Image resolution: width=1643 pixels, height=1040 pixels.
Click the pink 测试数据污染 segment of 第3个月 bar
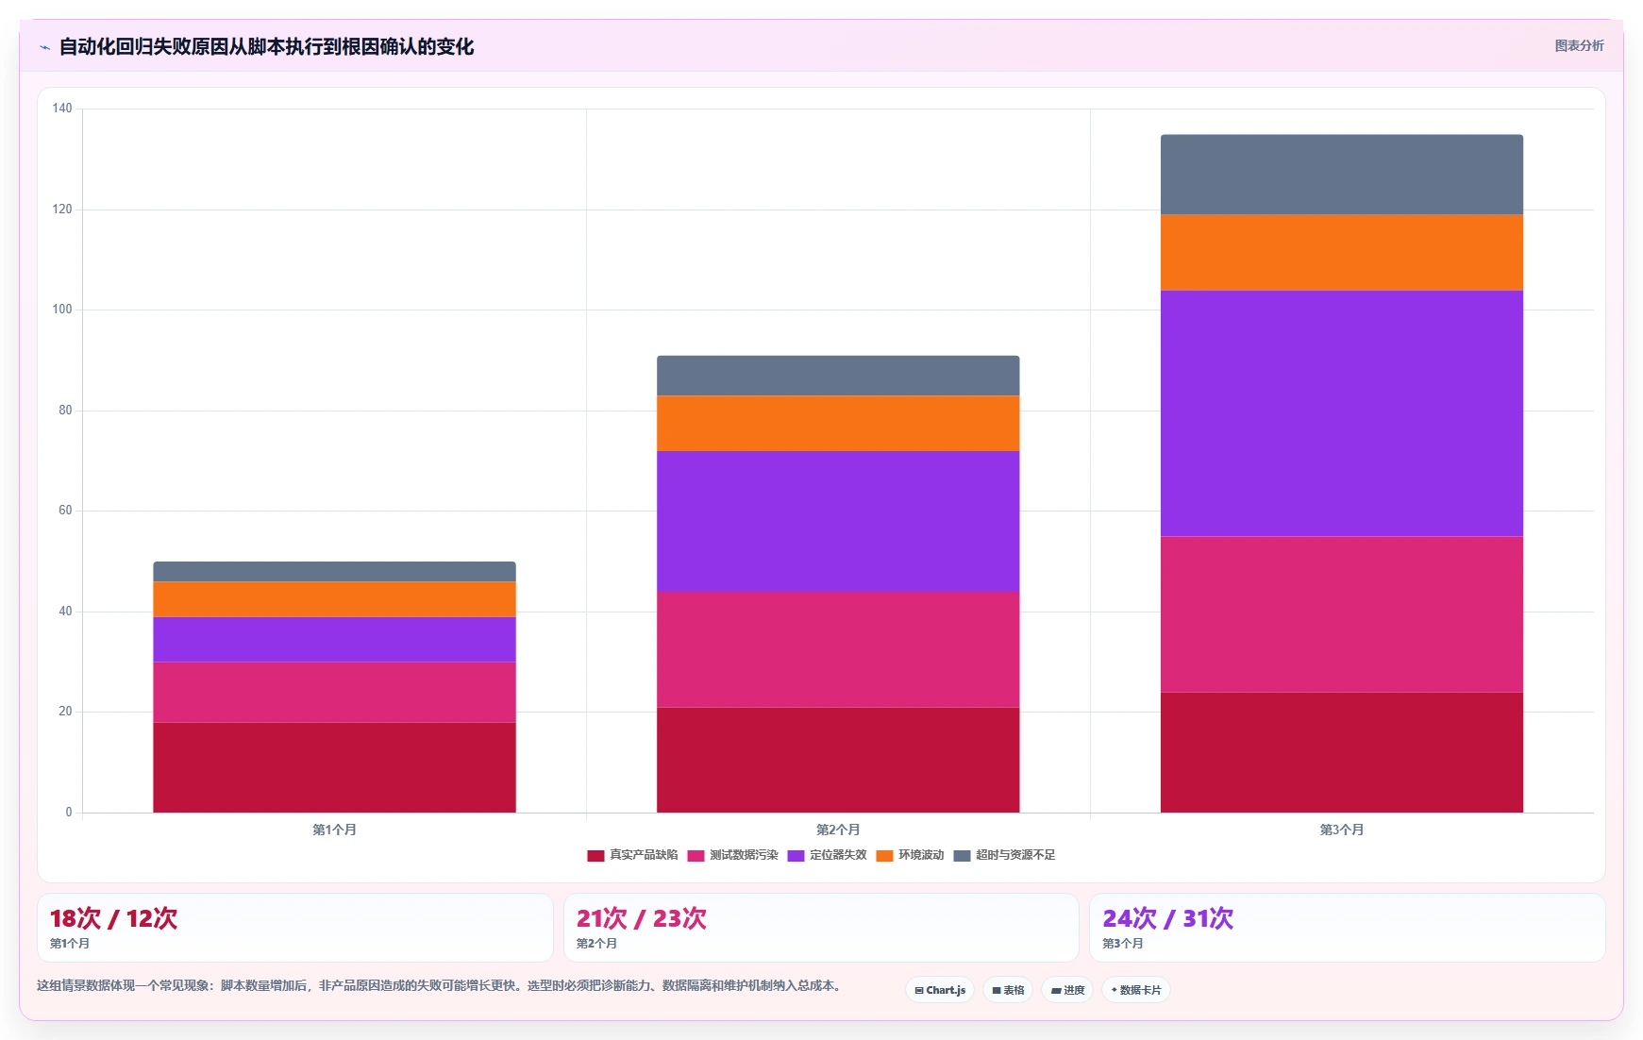pyautogui.click(x=1342, y=613)
